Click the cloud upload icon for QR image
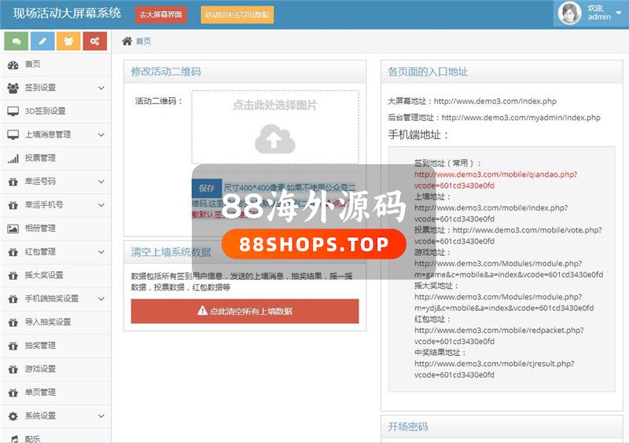 pyautogui.click(x=274, y=138)
